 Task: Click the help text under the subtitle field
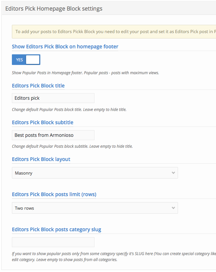tap(72, 146)
